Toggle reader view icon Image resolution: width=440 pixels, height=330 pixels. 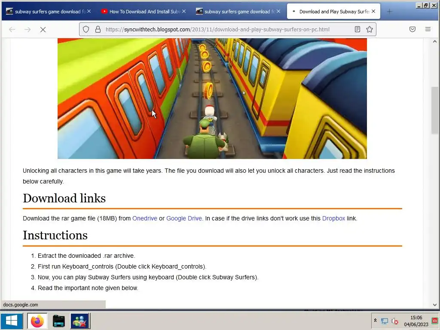pos(357,29)
